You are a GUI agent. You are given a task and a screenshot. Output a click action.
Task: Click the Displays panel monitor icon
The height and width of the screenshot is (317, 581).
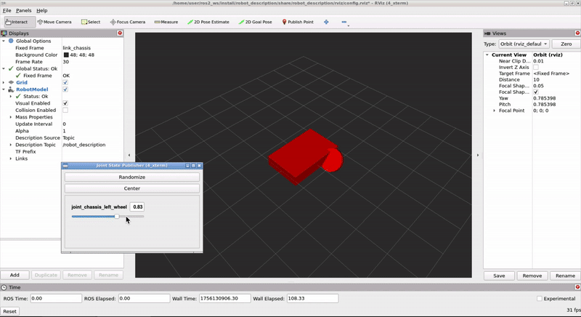[x=4, y=33]
